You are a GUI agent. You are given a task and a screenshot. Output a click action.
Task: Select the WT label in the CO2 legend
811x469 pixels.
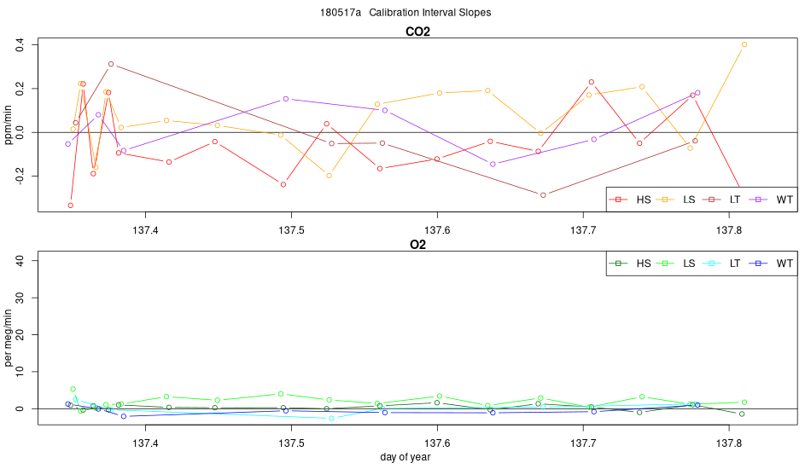pyautogui.click(x=784, y=200)
